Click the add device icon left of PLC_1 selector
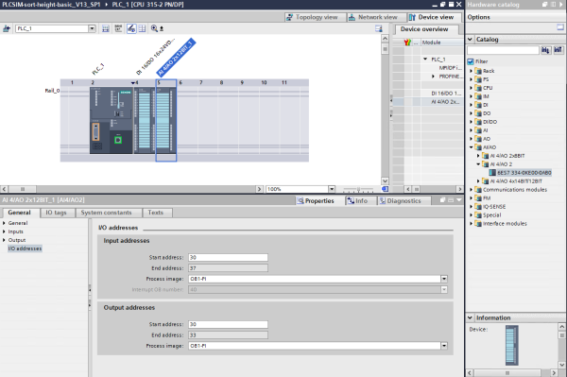 tap(7, 28)
